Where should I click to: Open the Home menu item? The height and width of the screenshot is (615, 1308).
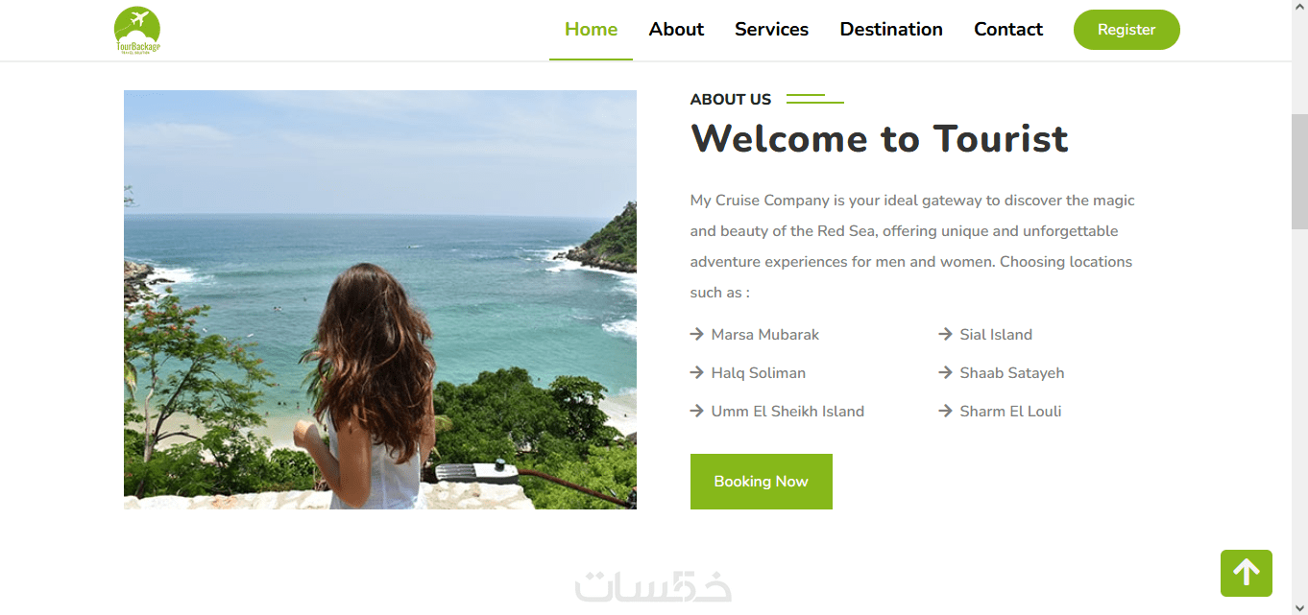coord(591,29)
